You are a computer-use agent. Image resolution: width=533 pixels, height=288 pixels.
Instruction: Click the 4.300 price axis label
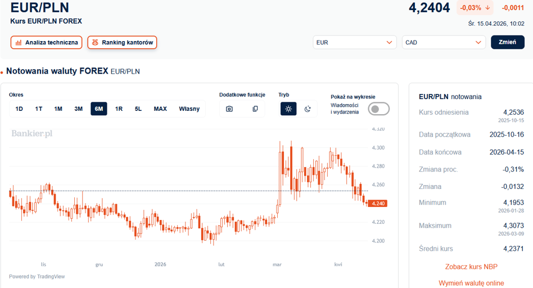click(378, 147)
